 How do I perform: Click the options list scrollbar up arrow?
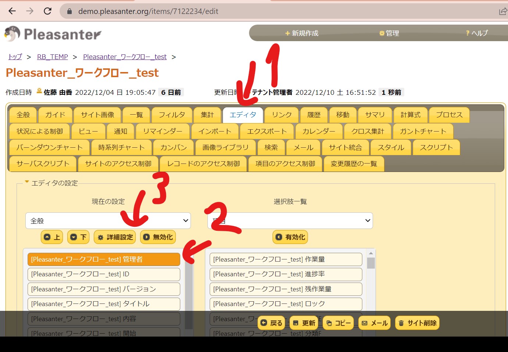click(371, 253)
